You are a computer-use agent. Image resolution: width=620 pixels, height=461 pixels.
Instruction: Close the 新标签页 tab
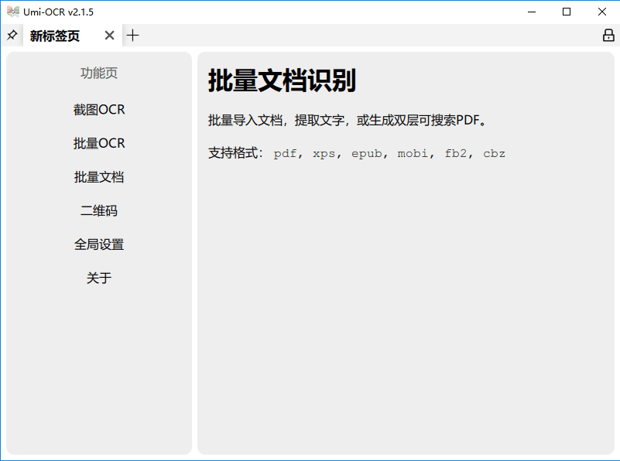click(x=109, y=35)
